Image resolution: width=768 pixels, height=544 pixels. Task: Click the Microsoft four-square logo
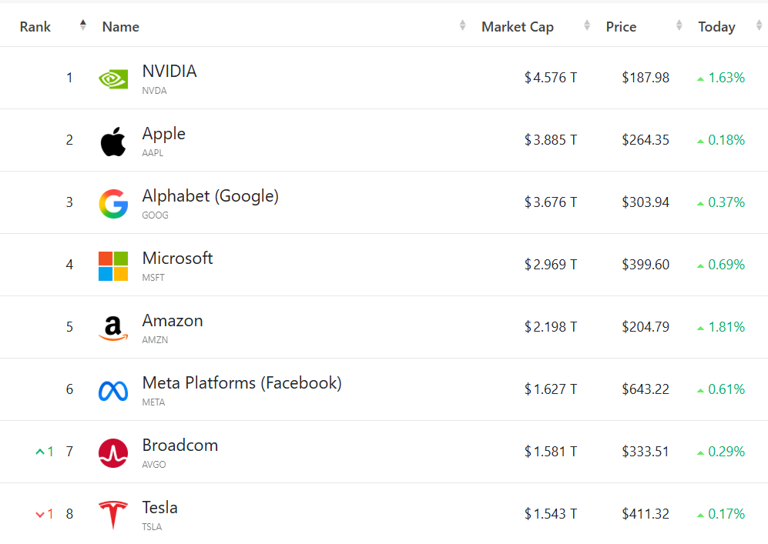tap(113, 266)
